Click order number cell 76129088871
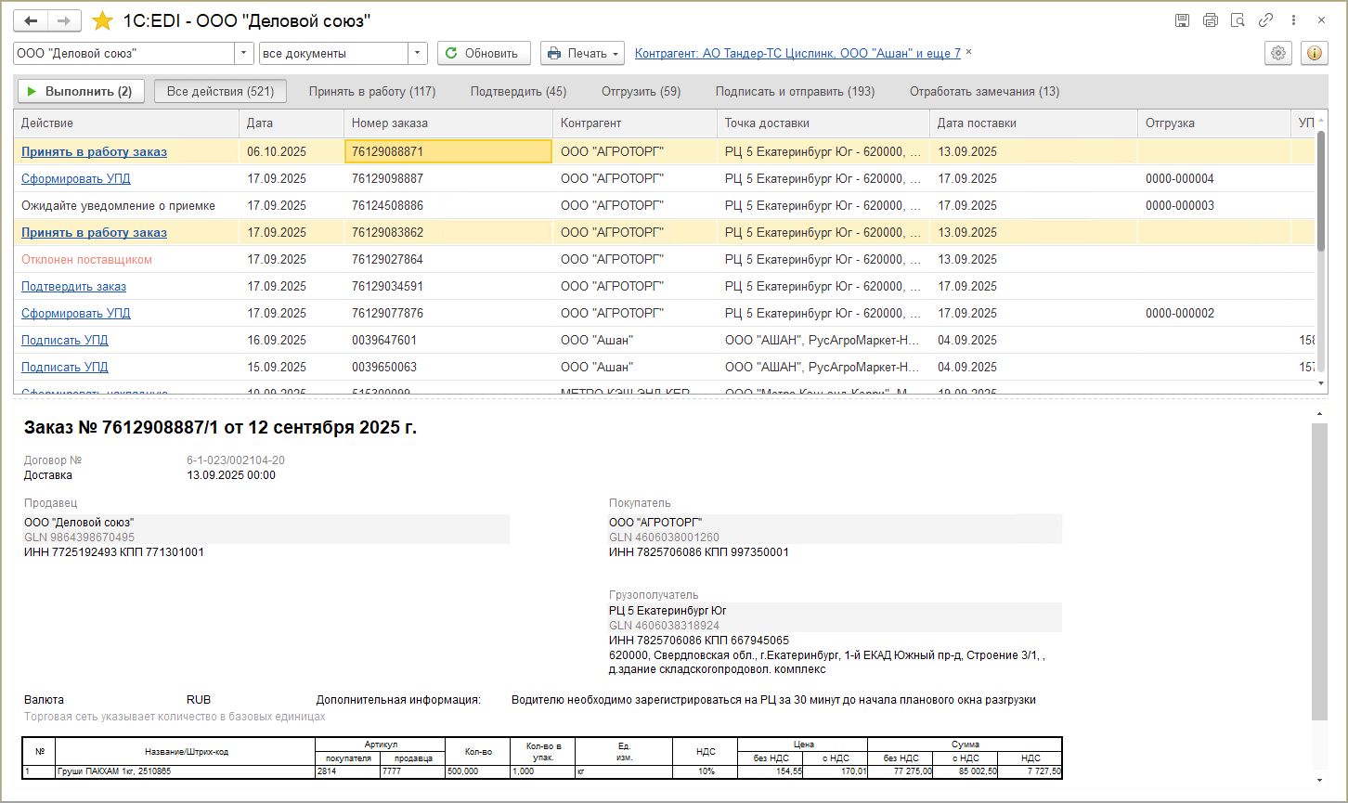Viewport: 1348px width, 803px height. (x=447, y=151)
